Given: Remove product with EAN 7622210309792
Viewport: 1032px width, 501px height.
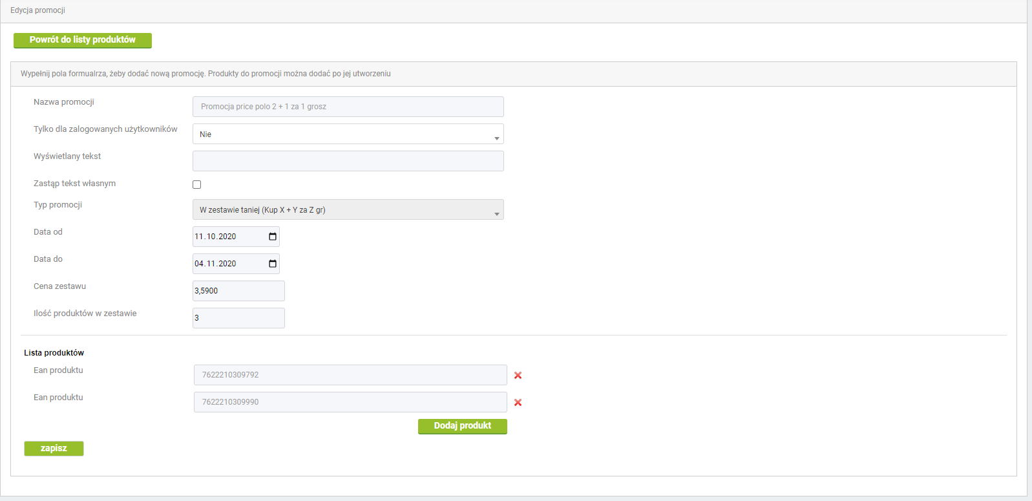Looking at the screenshot, I should tap(518, 376).
